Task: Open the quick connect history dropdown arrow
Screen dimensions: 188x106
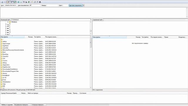Action: tap(83, 5)
